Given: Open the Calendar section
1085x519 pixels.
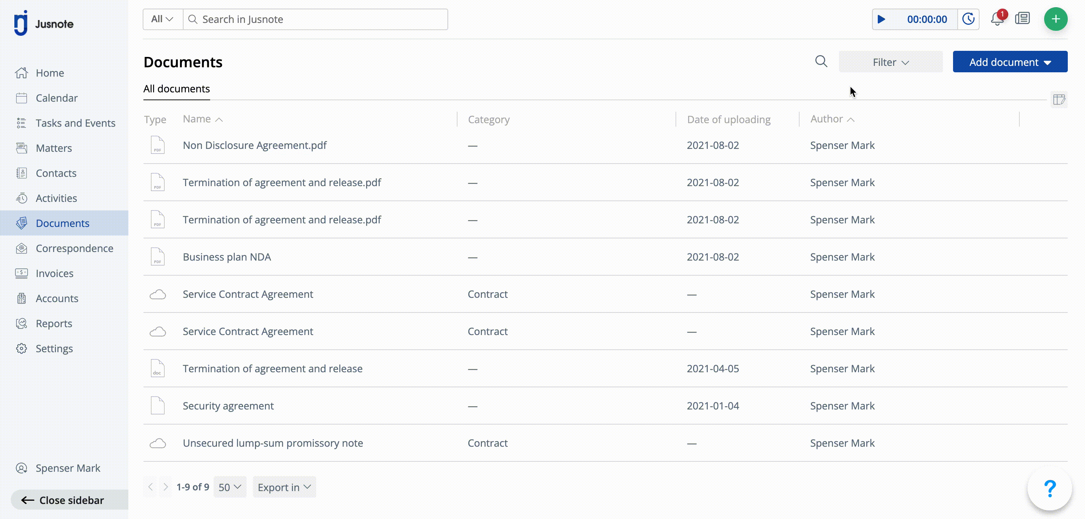Looking at the screenshot, I should tap(56, 98).
